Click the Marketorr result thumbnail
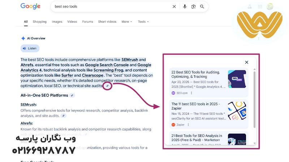 point(237,139)
